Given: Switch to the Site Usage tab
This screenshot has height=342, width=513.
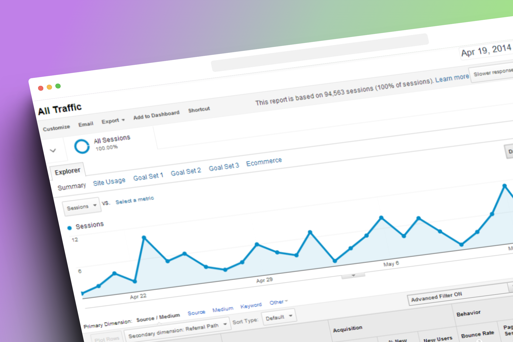Looking at the screenshot, I should [x=109, y=182].
